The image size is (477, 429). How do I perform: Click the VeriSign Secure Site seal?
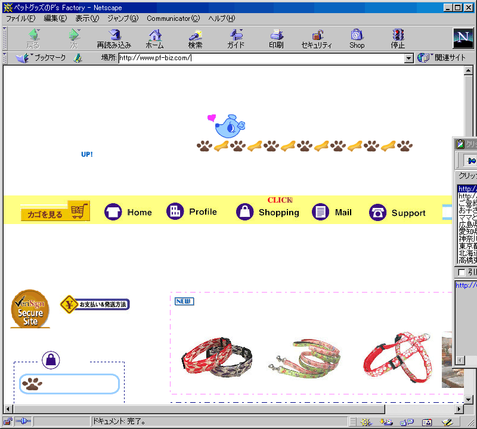[x=30, y=309]
